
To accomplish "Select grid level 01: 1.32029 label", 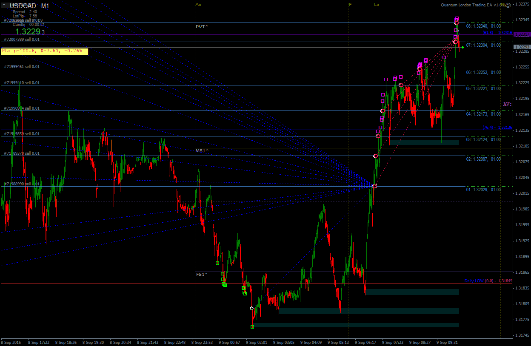I will coord(483,190).
